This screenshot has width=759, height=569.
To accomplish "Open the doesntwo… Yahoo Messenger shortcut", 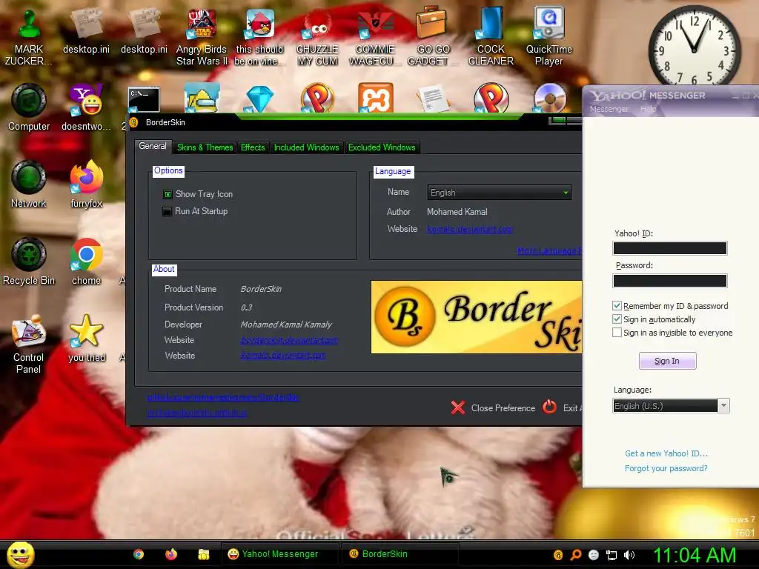I will point(86,107).
